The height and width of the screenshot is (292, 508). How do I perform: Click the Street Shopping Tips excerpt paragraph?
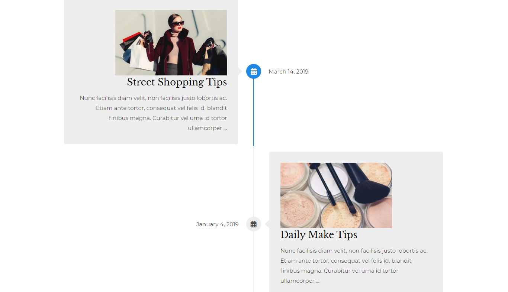153,113
